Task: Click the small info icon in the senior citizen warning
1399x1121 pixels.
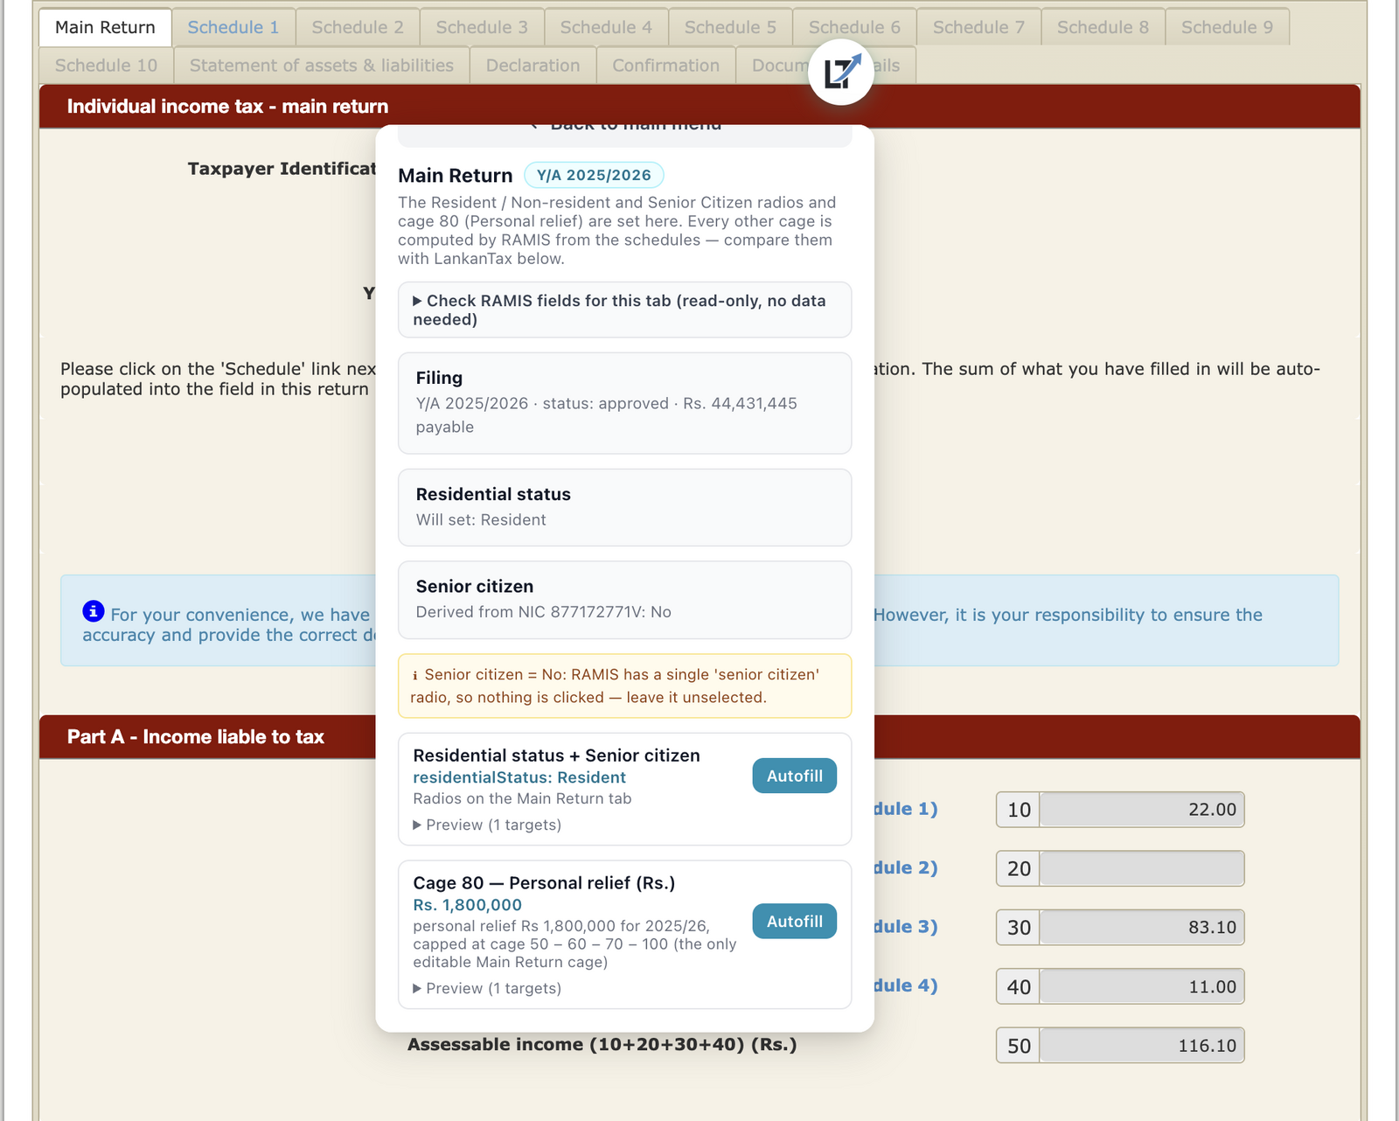Action: 415,675
